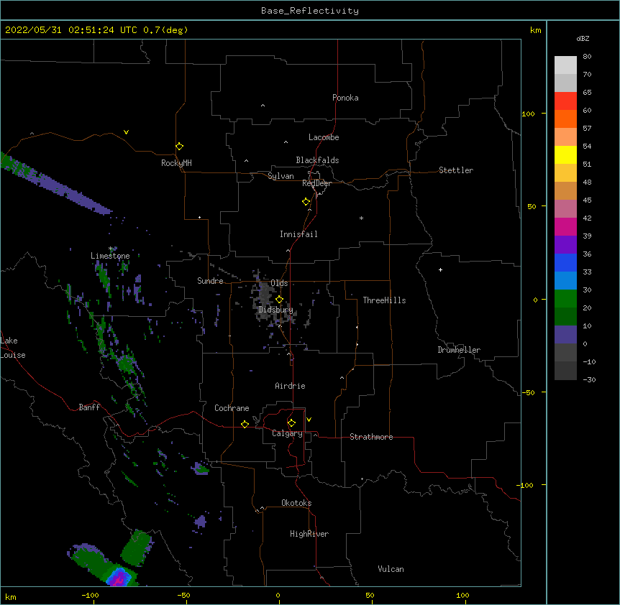Select the orange 60-57 dBZ legend swatch
The image size is (620, 605).
(x=565, y=119)
